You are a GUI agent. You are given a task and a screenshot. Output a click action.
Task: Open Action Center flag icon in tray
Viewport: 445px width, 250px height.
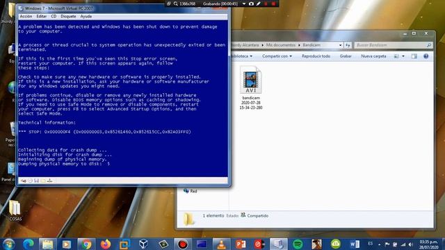[x=387, y=244]
